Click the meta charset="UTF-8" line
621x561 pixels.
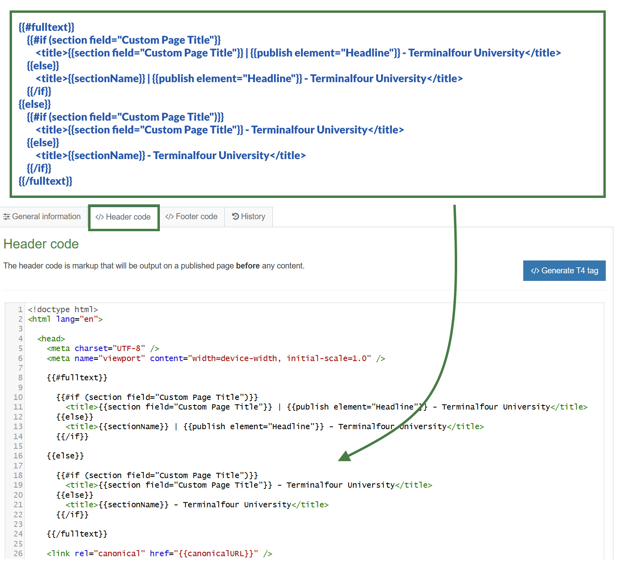[103, 348]
